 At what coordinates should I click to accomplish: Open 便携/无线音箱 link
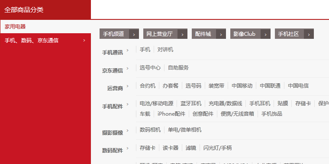(237, 114)
